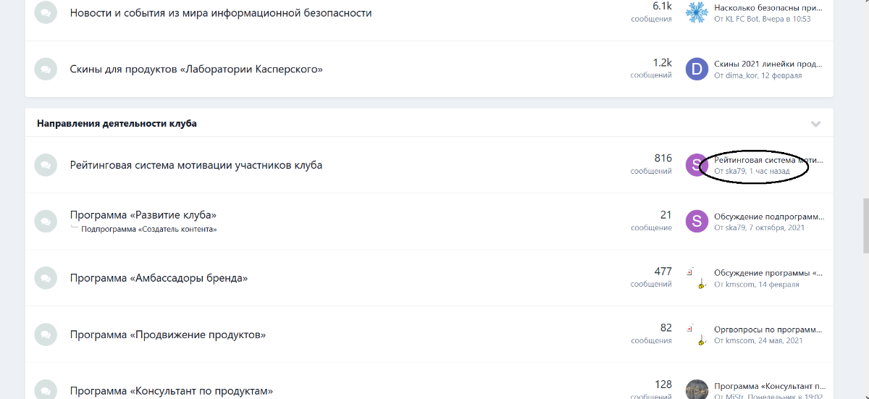Click the forum icon beside Программа «Консультант по продуктам»
The width and height of the screenshot is (869, 399).
[x=46, y=390]
